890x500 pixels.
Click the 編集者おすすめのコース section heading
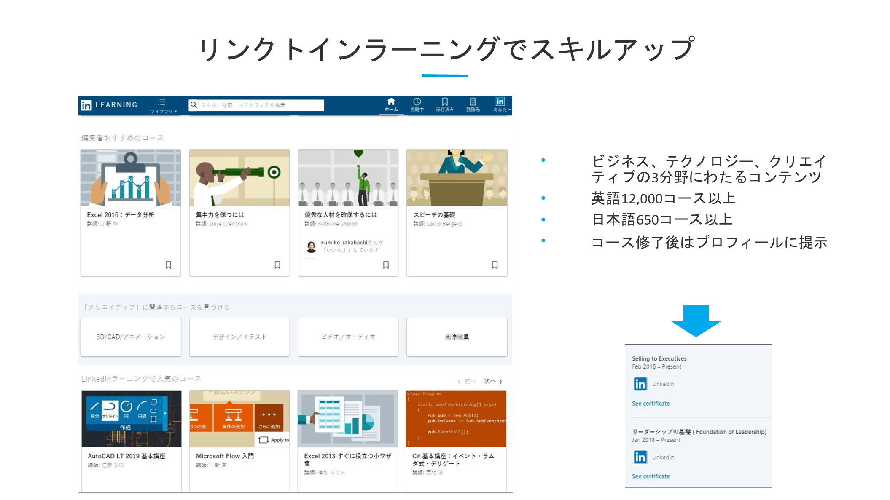click(122, 138)
